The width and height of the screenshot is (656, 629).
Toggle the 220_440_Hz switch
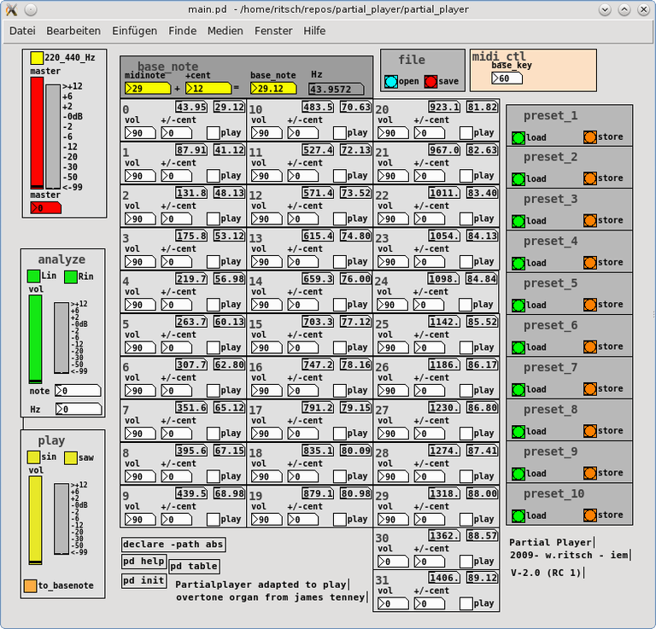[37, 59]
